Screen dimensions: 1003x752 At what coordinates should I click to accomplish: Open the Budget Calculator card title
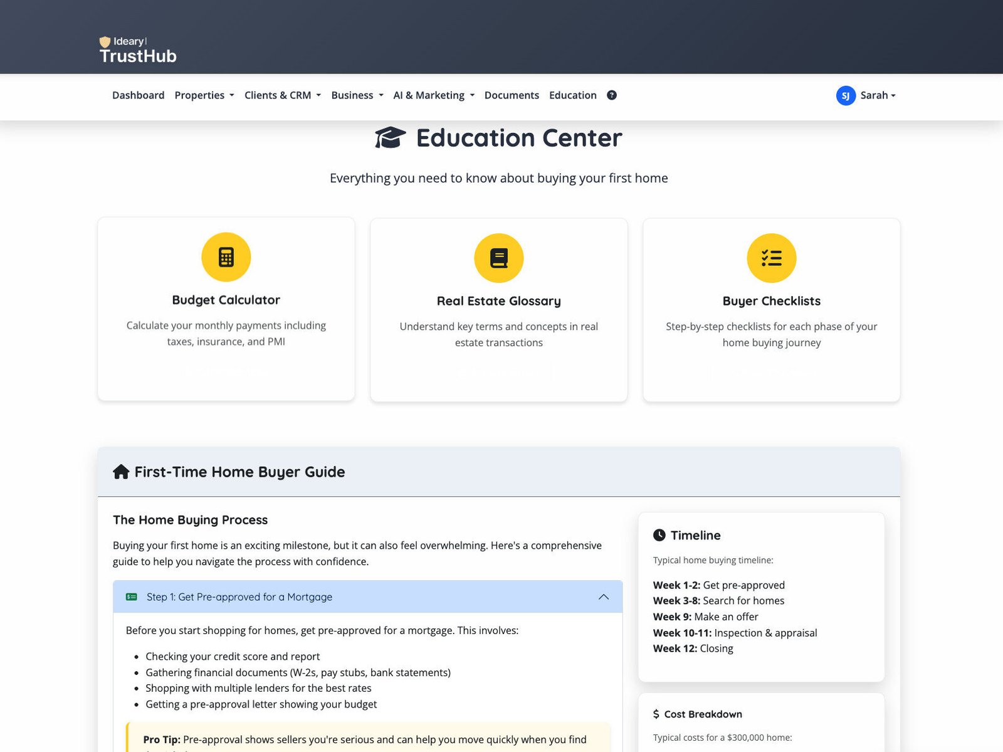click(226, 300)
